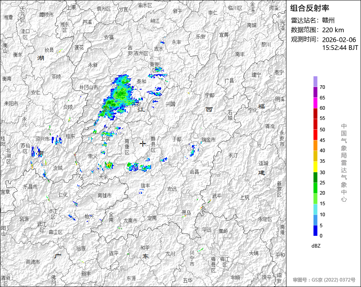
Task: Select the 永新 label
Action: [93, 65]
